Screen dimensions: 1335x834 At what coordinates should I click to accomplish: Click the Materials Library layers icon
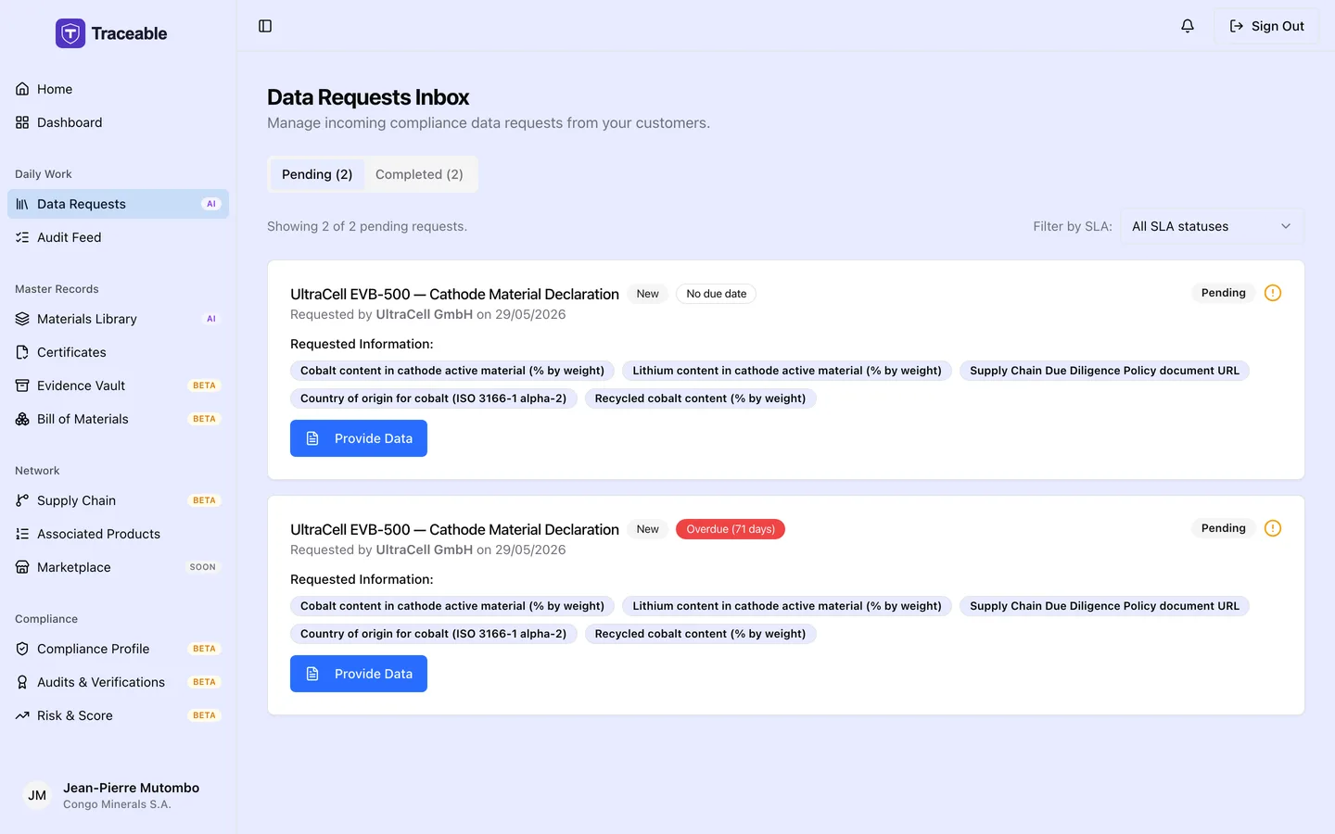coord(22,319)
